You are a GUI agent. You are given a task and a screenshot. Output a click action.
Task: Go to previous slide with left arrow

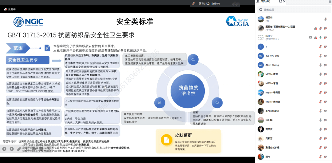[4, 149]
